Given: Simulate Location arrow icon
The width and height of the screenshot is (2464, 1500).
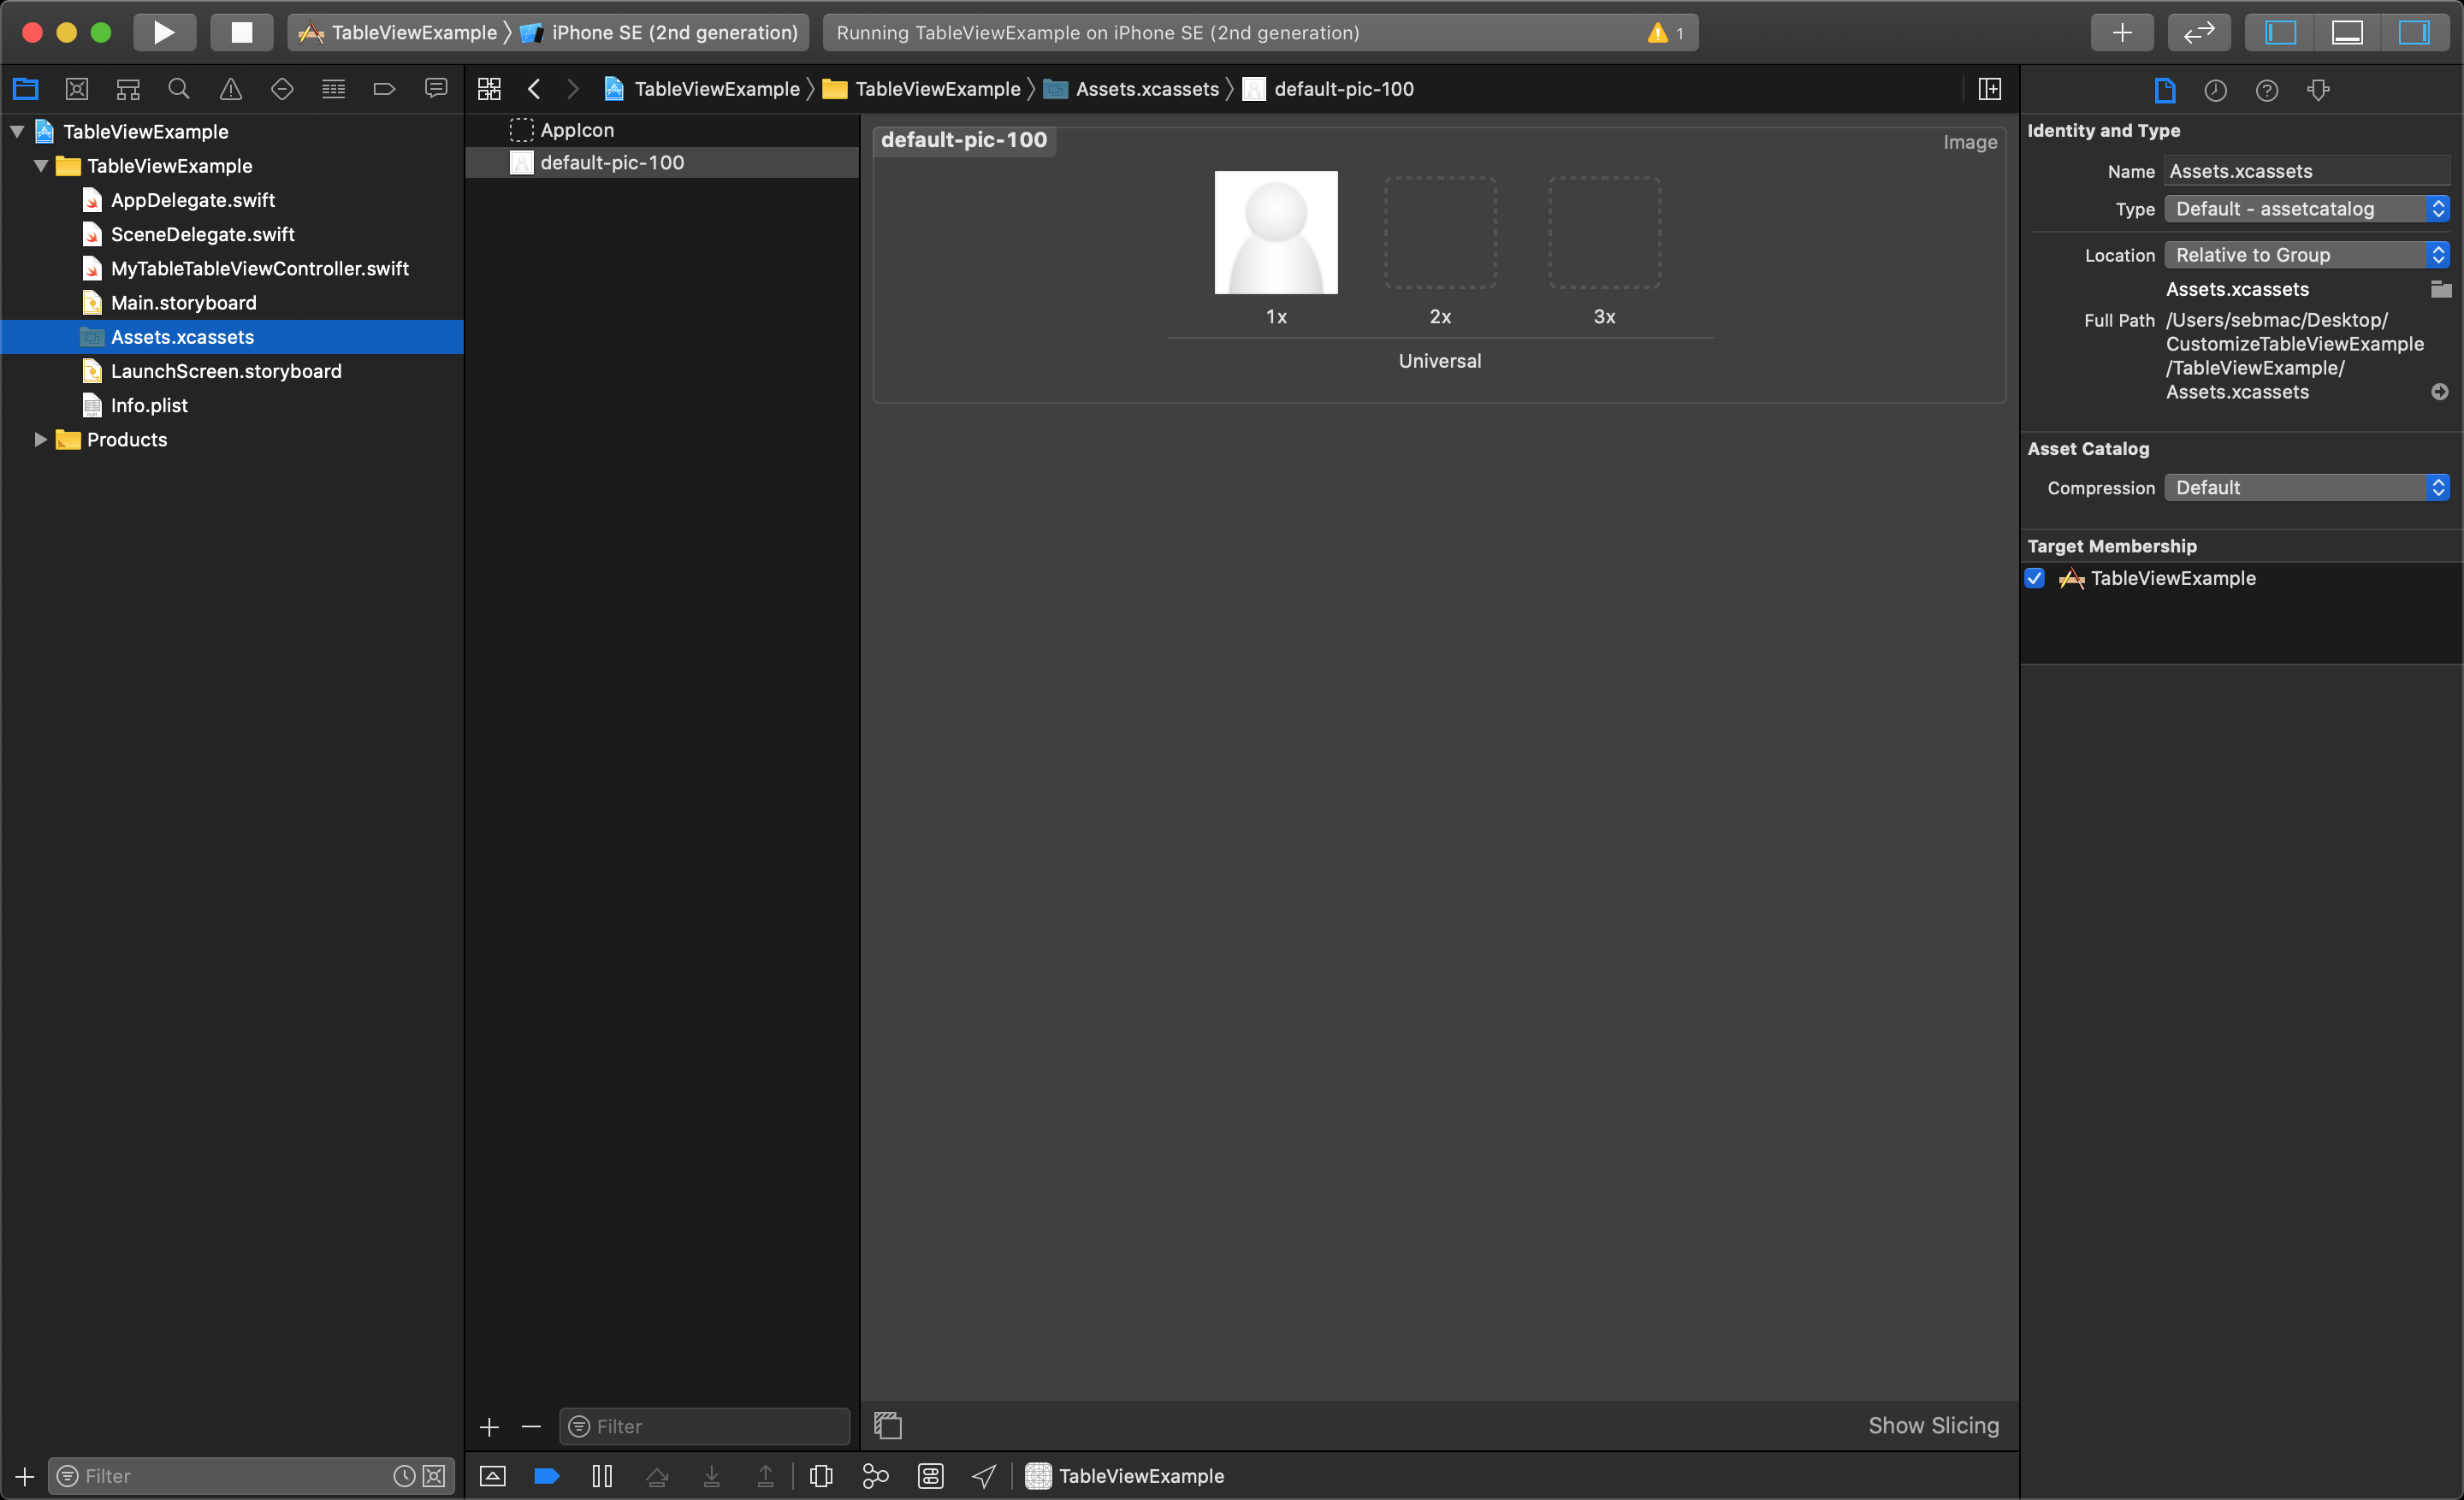Looking at the screenshot, I should (x=984, y=1475).
